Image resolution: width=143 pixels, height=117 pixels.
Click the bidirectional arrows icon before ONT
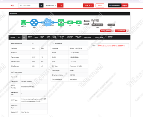[87, 22]
